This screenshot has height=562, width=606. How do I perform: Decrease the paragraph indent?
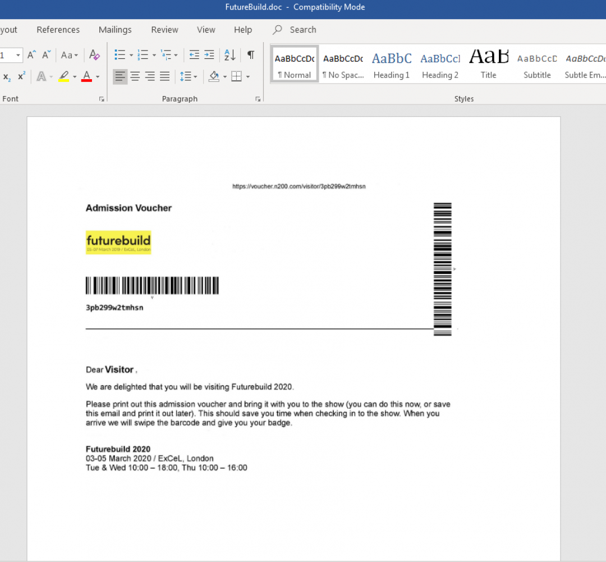[x=194, y=55]
